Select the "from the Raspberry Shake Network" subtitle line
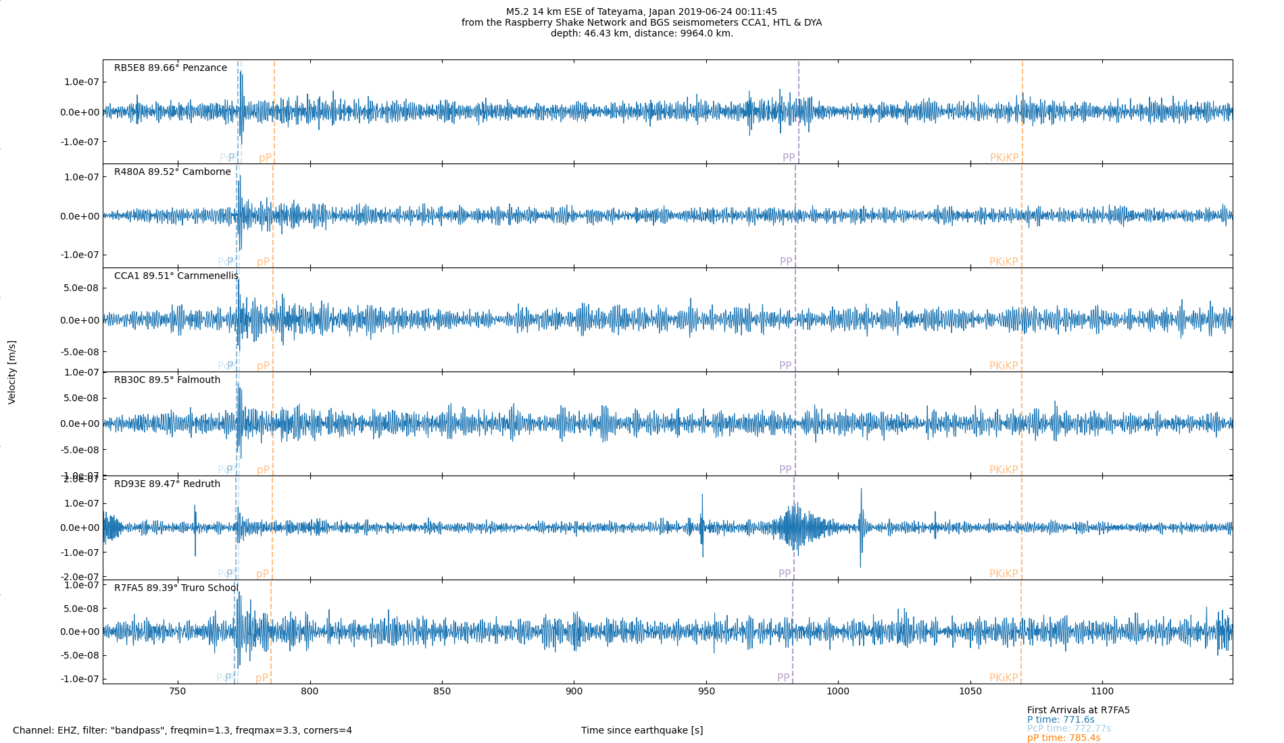 [641, 22]
